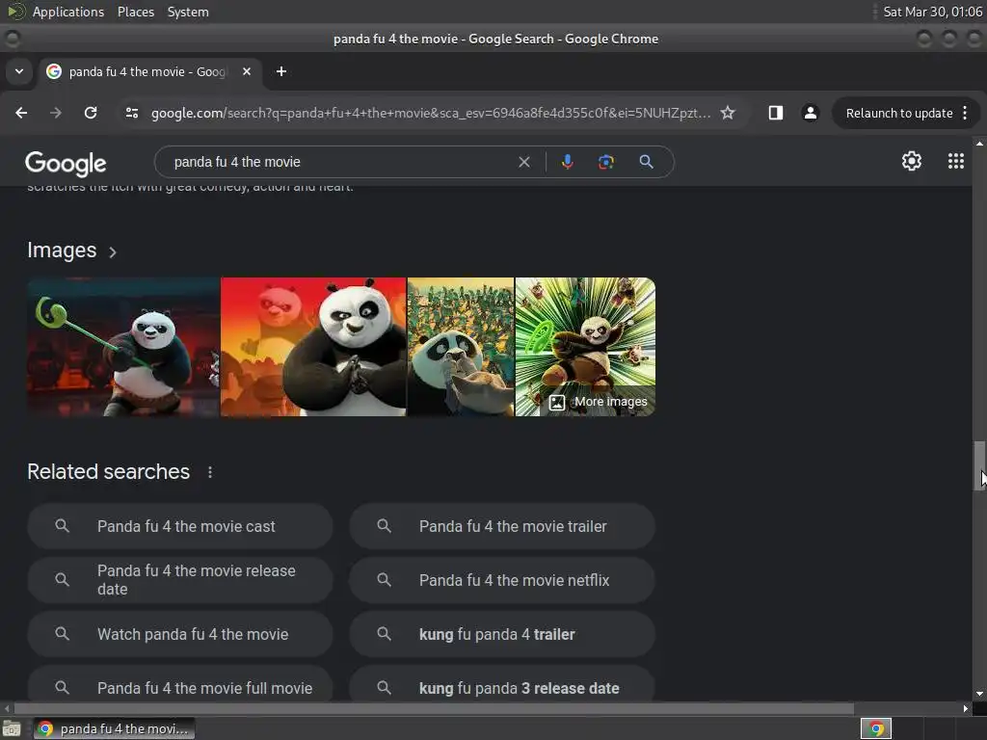The height and width of the screenshot is (740, 987).
Task: Open the red background panda image
Action: [313, 347]
